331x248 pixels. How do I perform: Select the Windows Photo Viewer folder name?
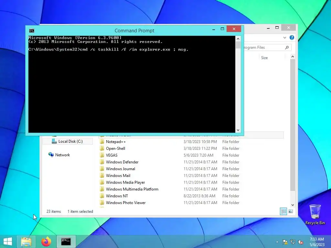(x=126, y=203)
